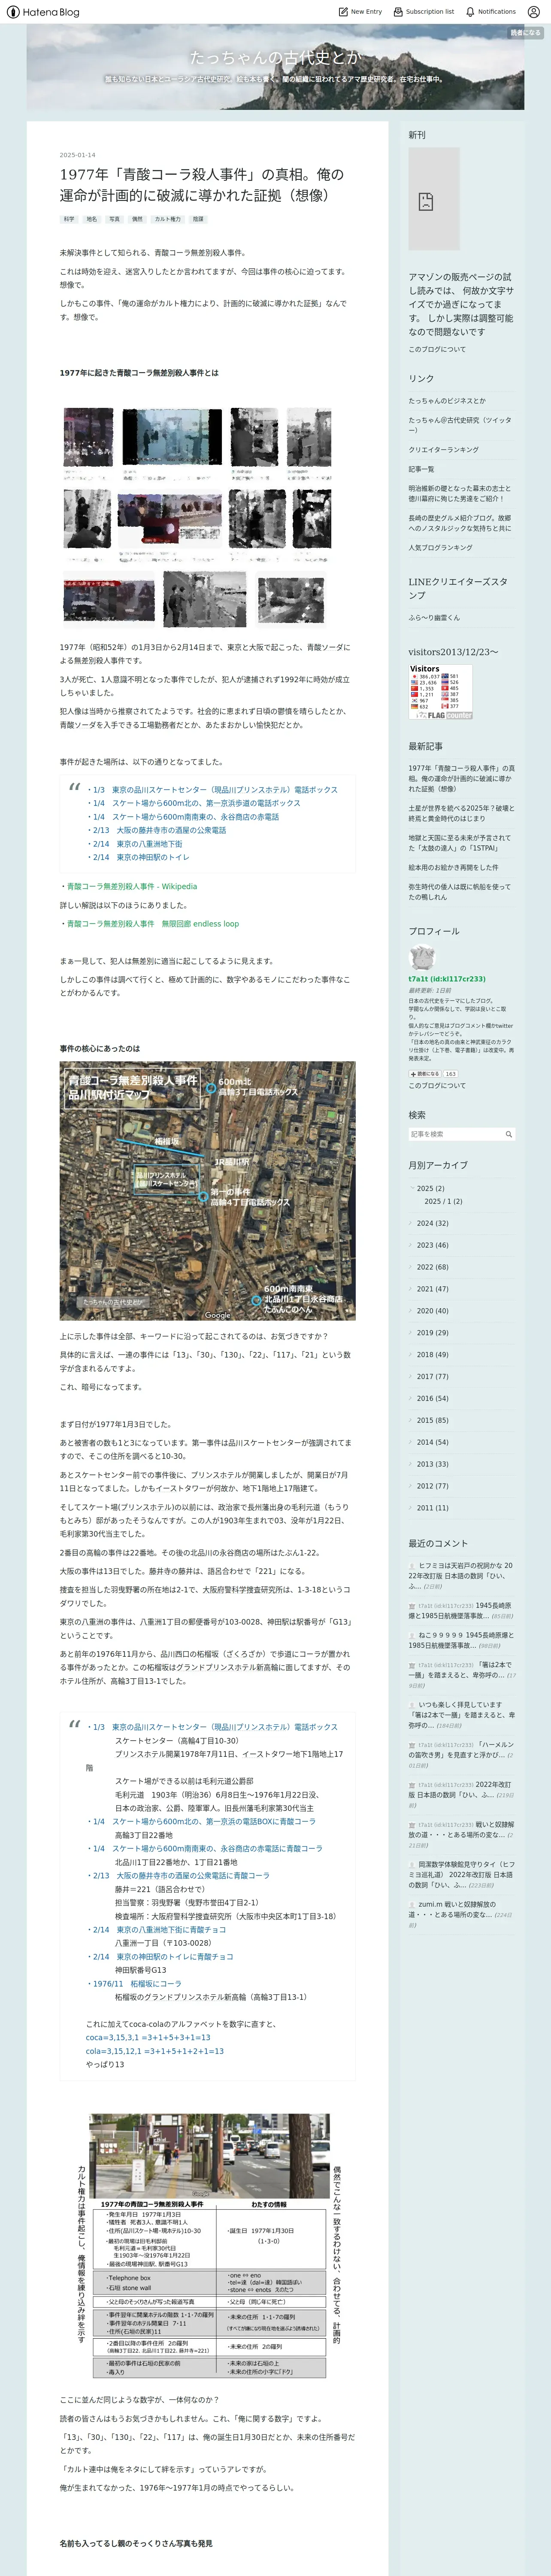
Task: Open the Subscription list icon
Action: (398, 12)
